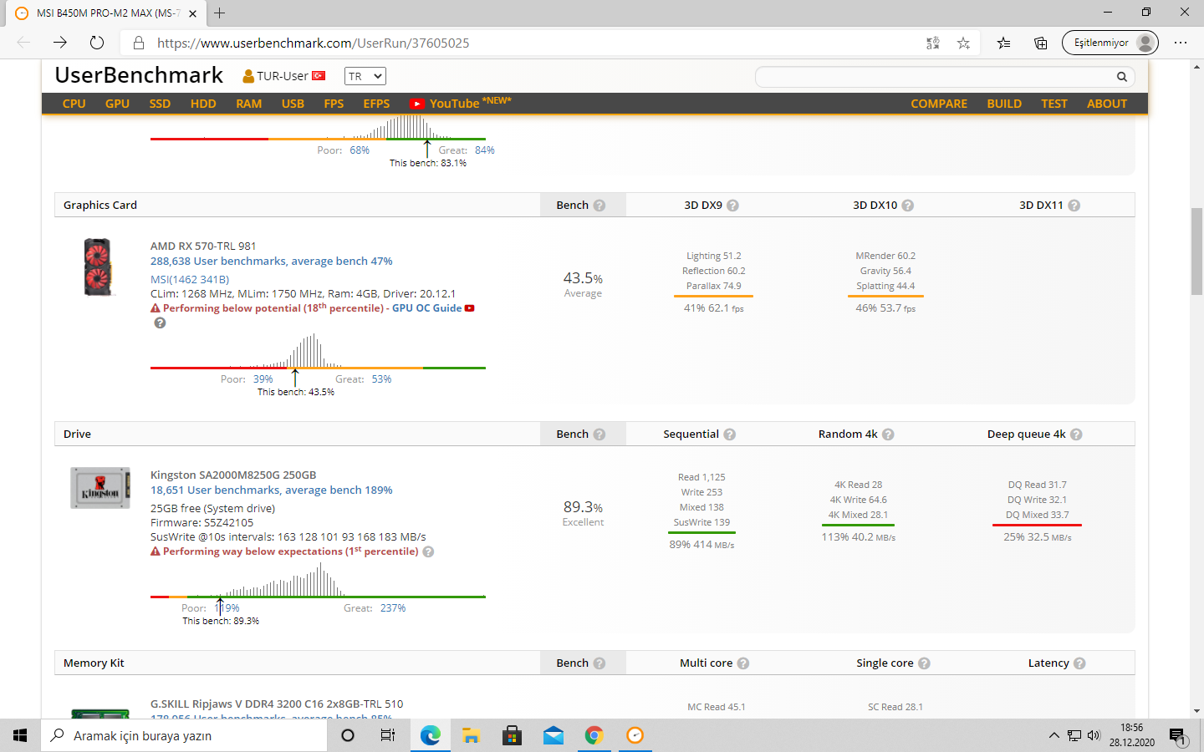Viewport: 1204px width, 752px height.
Task: Click the TUR-User profile icon
Action: coord(248,76)
